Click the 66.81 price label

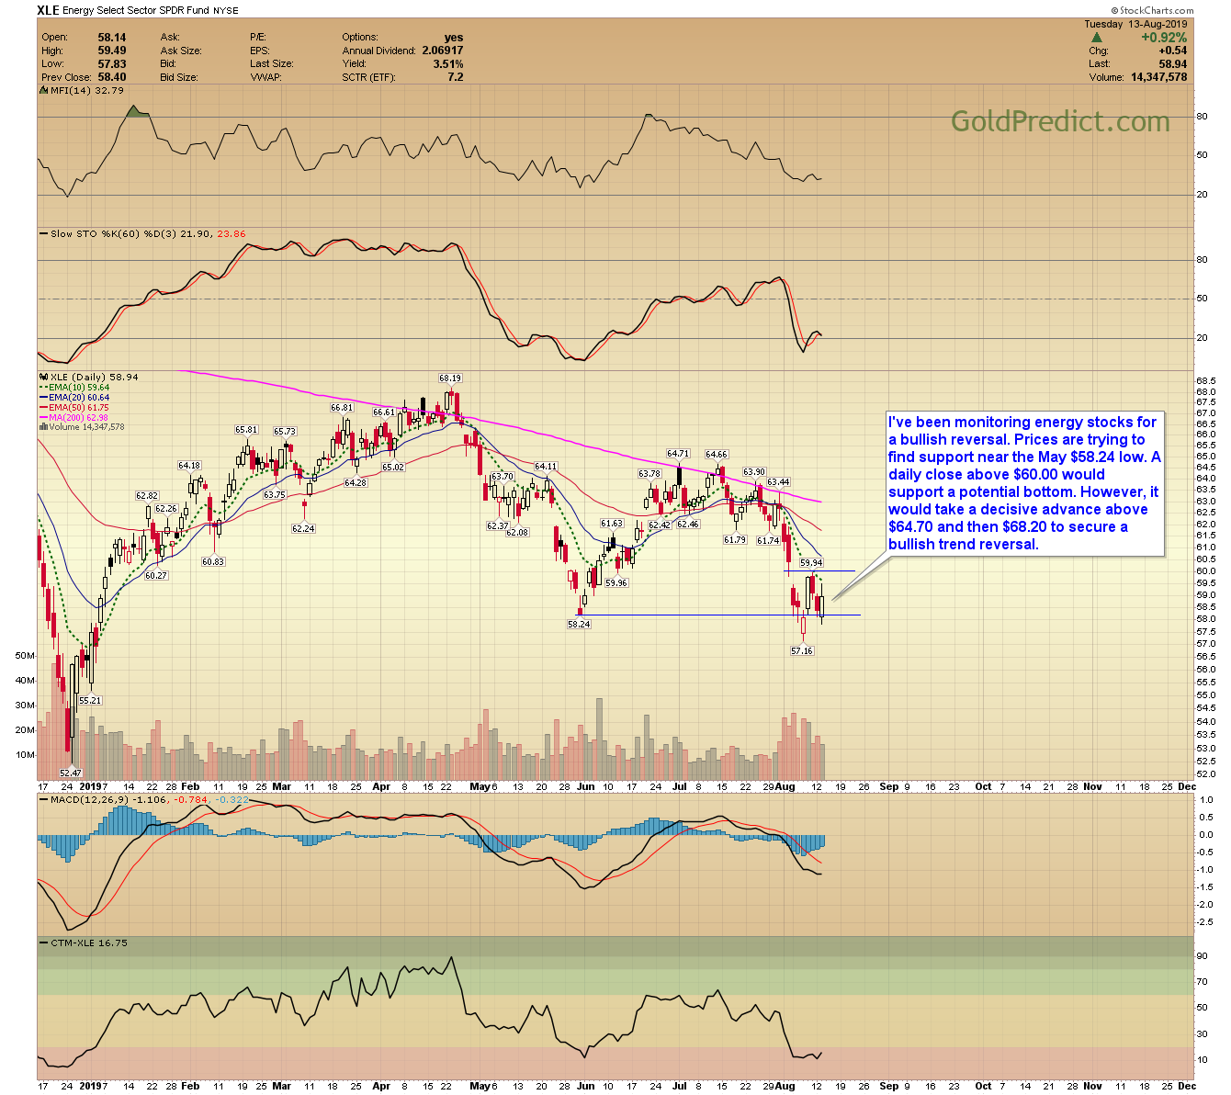coord(342,408)
